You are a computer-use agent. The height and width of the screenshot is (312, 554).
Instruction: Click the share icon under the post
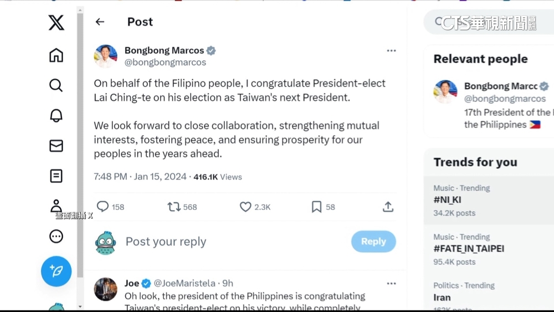click(x=388, y=207)
